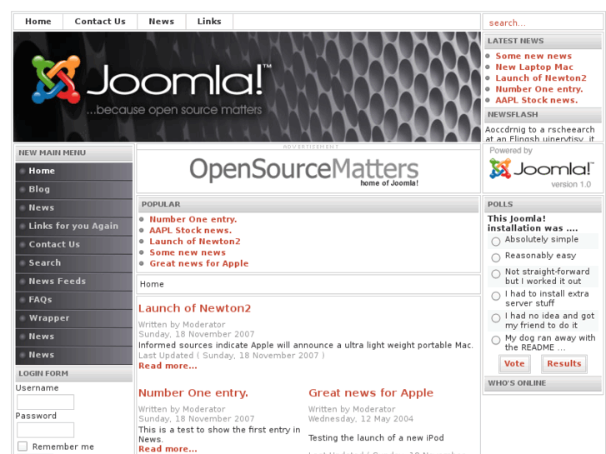Select 'I had to install extra server stuff'
Screen dimensions: 606x454
(x=496, y=296)
